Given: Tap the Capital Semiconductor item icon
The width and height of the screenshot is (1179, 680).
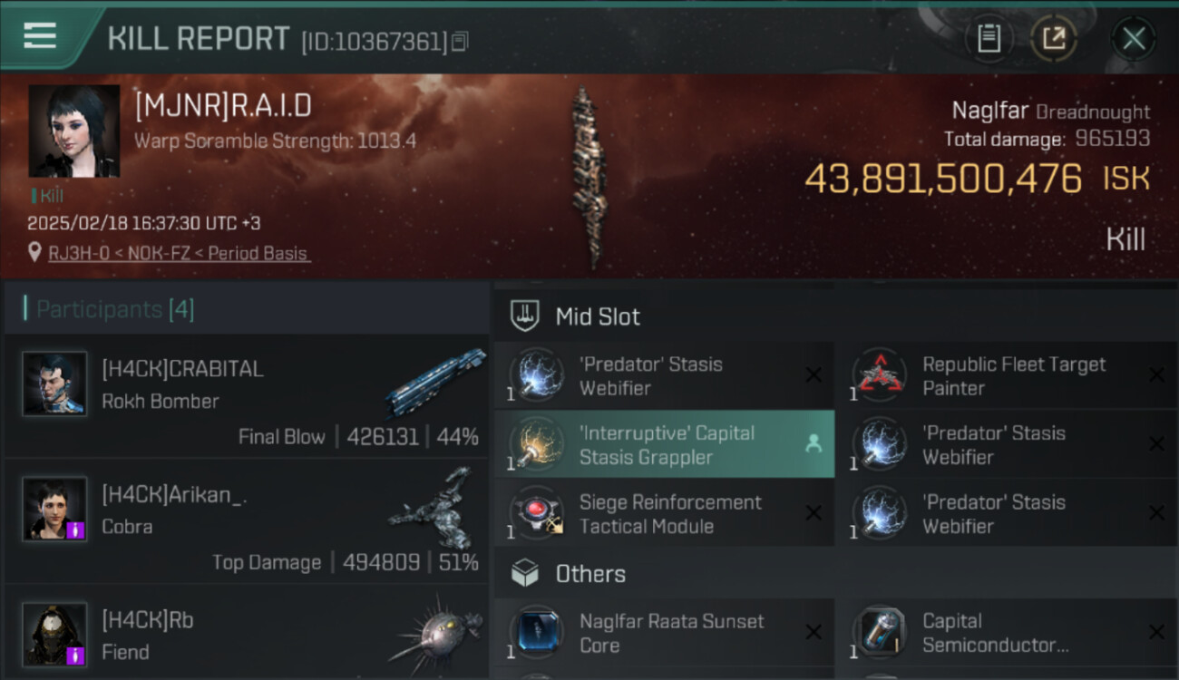Looking at the screenshot, I should pos(878,633).
